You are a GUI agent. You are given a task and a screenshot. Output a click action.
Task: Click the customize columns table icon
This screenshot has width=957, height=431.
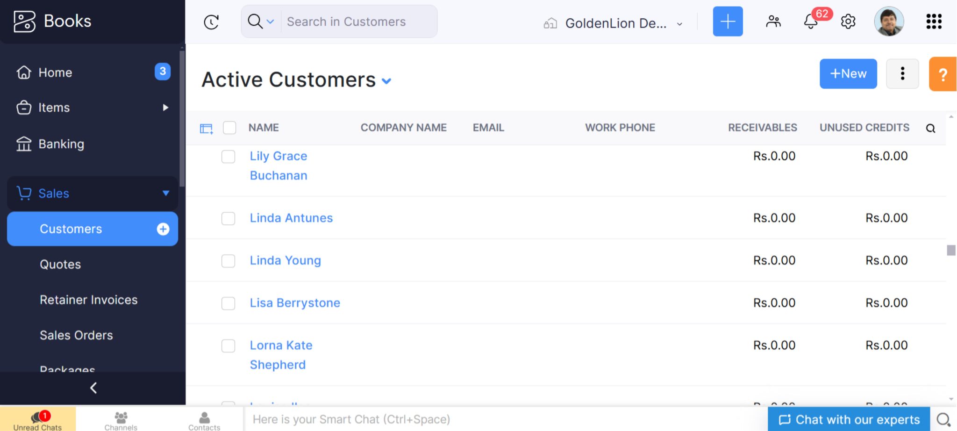click(x=206, y=129)
